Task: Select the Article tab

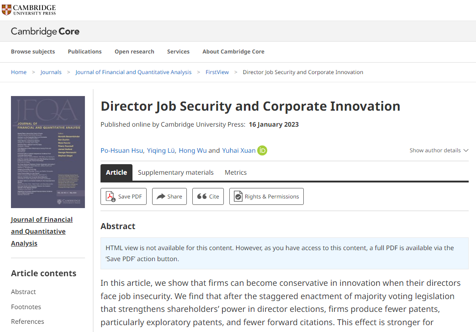Action: [x=116, y=172]
